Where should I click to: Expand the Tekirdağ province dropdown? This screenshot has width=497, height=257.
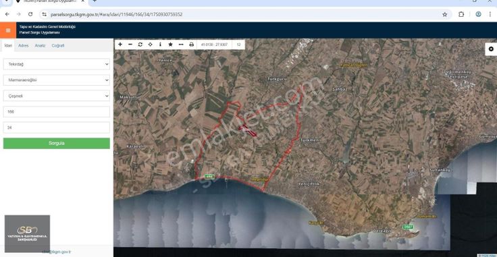[57, 64]
